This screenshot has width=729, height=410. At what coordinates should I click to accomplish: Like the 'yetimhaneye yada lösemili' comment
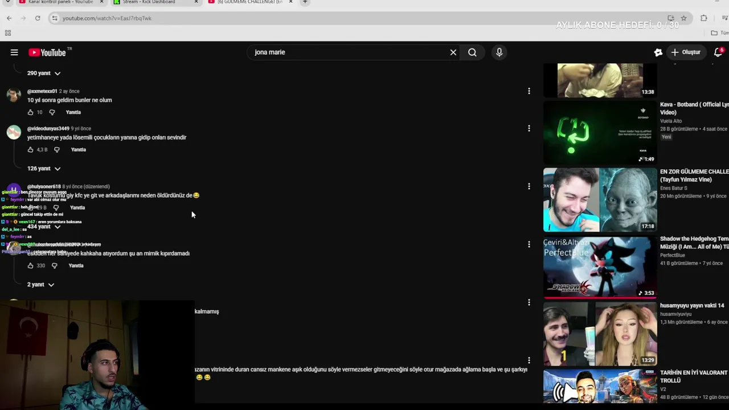tap(31, 150)
